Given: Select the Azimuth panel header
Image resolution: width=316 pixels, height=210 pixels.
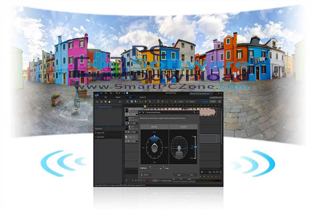Looking at the screenshot, I should coord(154,127).
